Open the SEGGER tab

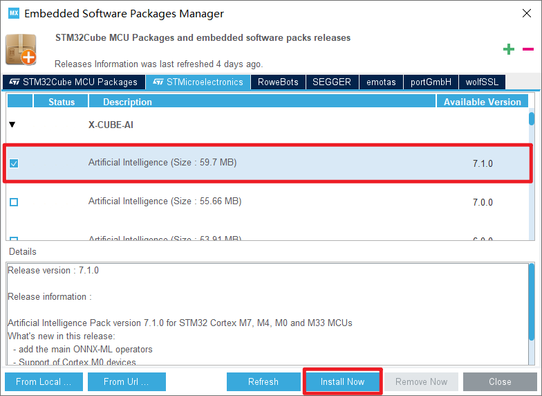[x=332, y=82]
